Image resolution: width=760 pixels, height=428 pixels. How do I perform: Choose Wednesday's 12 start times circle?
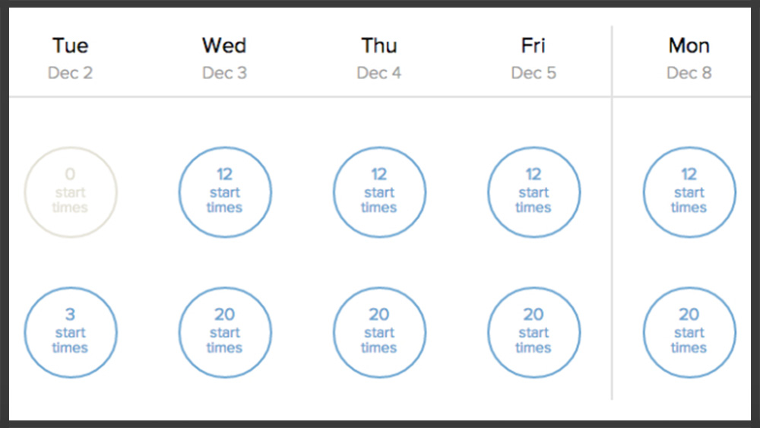[225, 192]
